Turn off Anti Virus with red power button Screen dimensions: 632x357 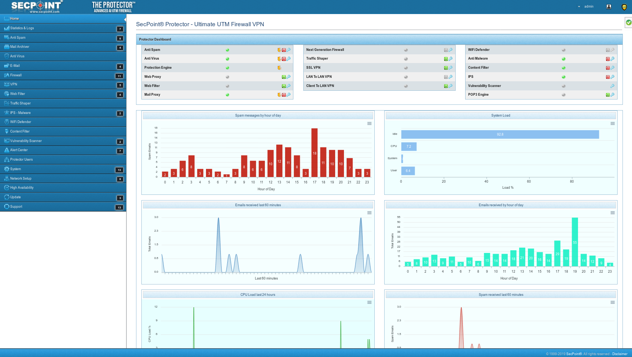tap(284, 59)
